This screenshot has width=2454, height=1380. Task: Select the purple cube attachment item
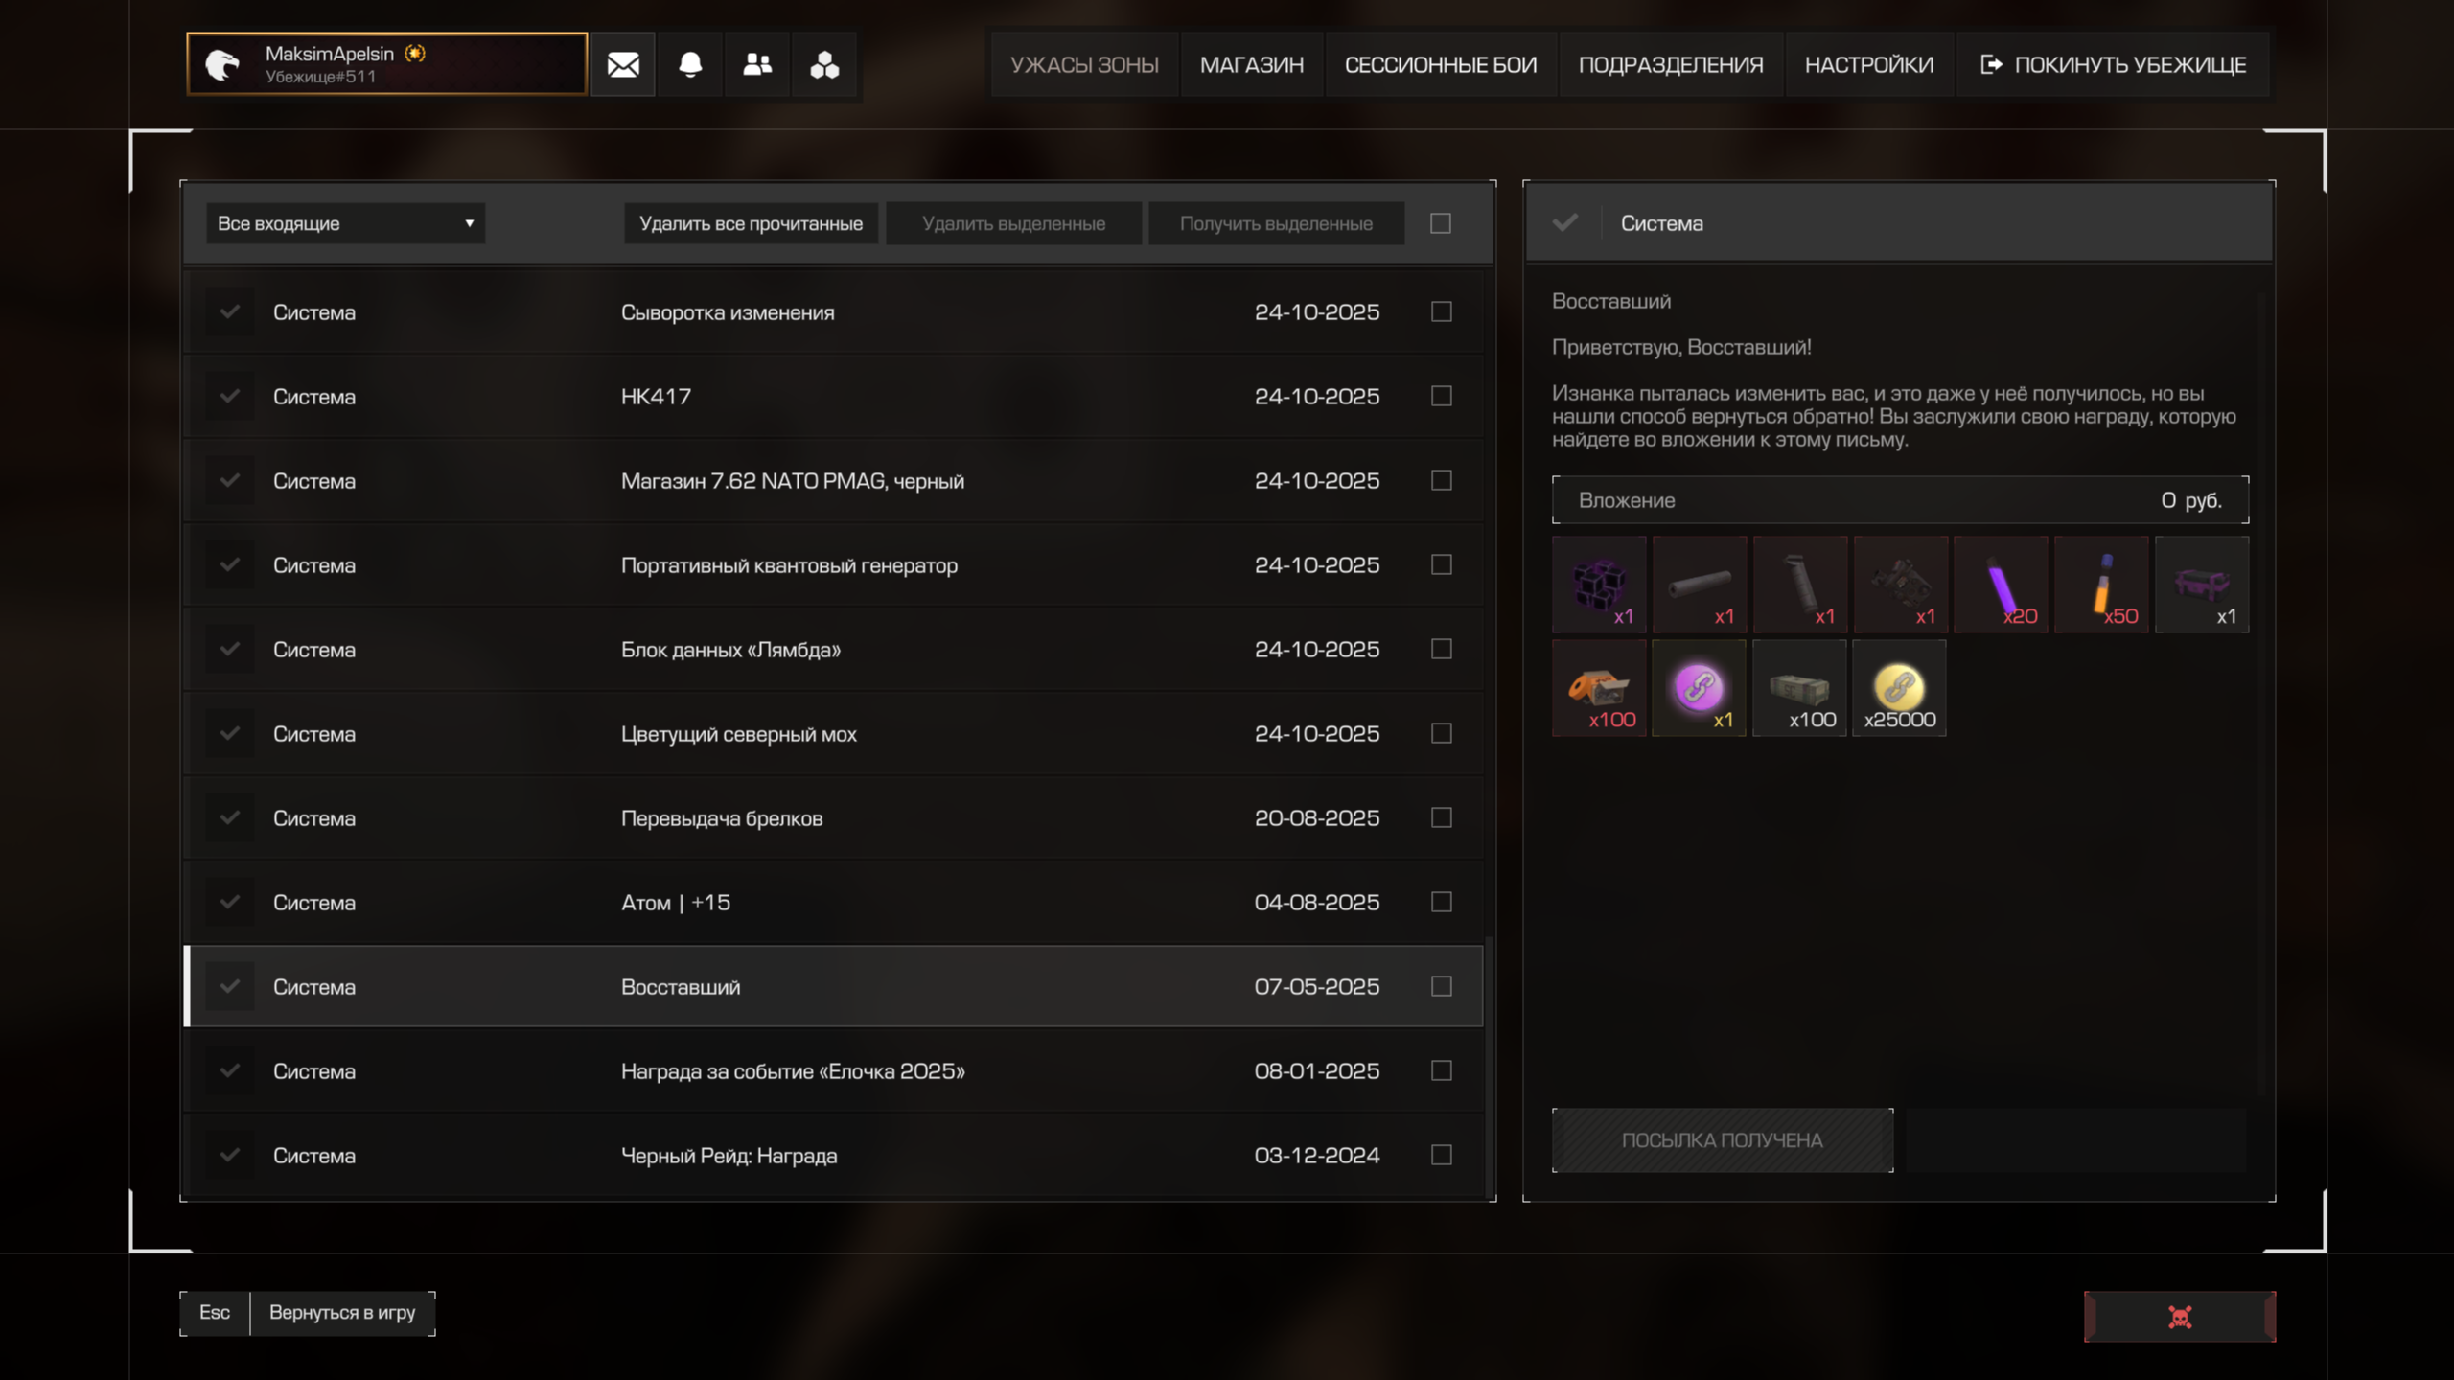(x=1599, y=584)
